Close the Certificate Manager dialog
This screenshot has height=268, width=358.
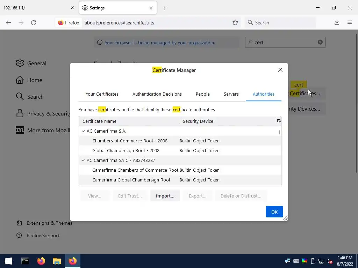(x=280, y=70)
